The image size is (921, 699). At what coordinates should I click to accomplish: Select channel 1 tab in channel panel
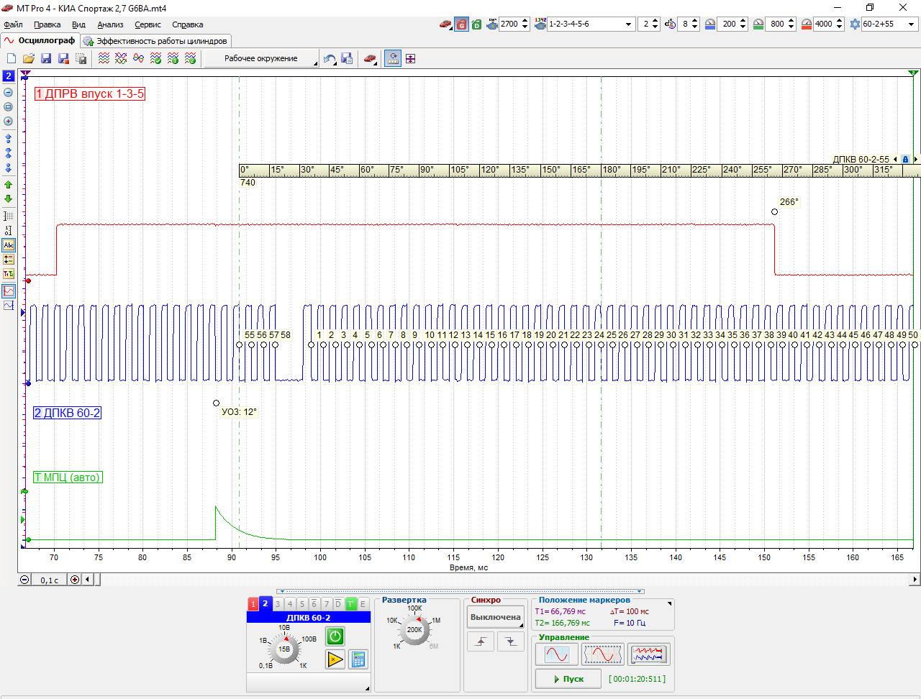coord(253,604)
